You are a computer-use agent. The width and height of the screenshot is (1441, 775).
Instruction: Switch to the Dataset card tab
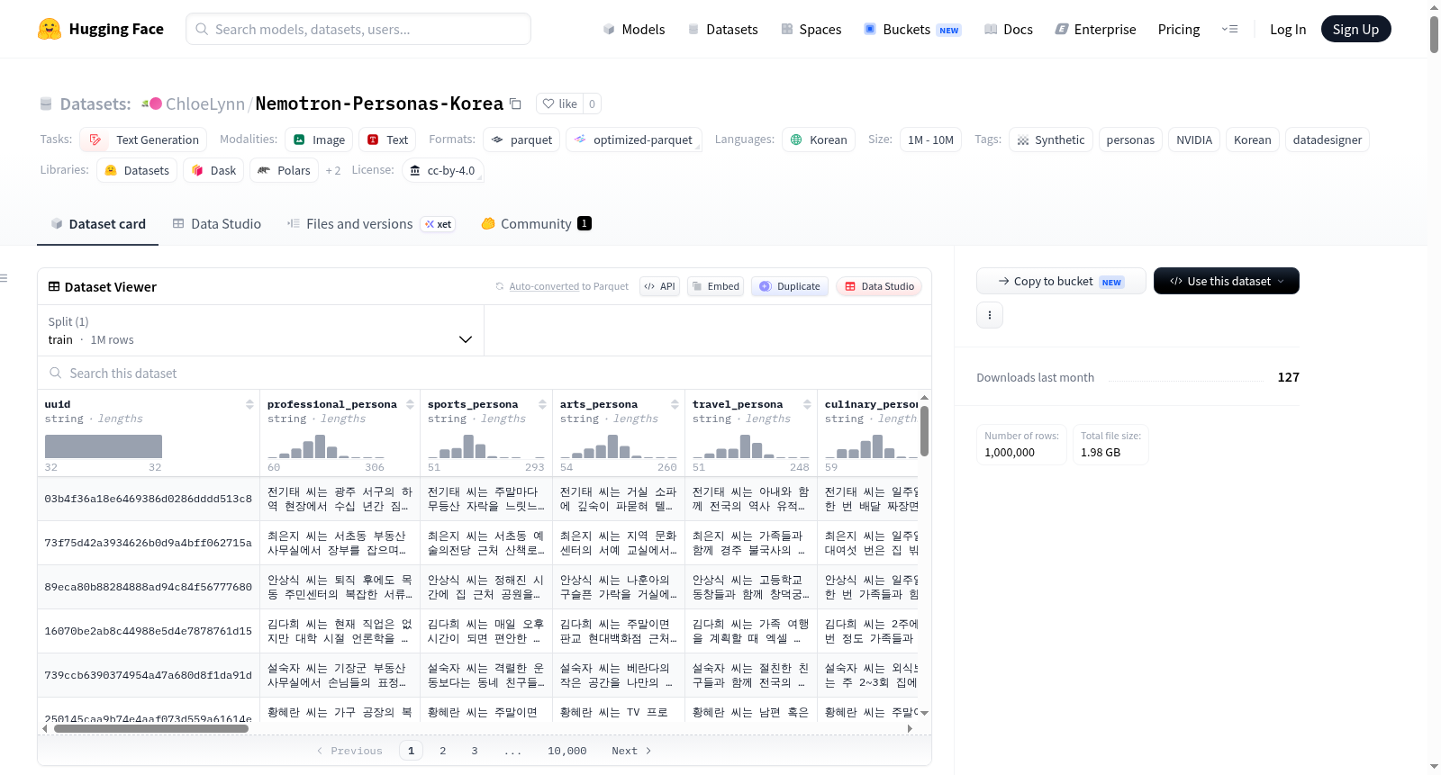(x=98, y=224)
